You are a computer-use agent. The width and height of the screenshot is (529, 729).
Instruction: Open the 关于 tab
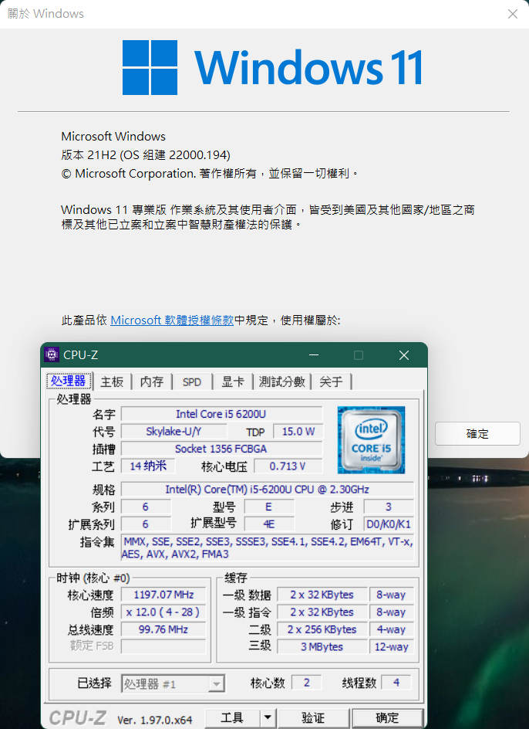(x=331, y=381)
